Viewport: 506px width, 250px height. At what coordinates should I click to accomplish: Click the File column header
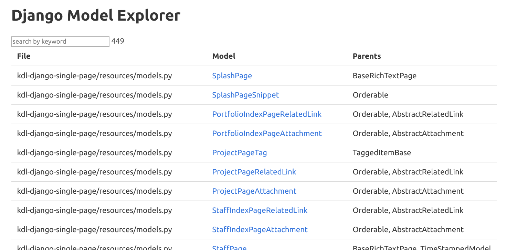[24, 56]
